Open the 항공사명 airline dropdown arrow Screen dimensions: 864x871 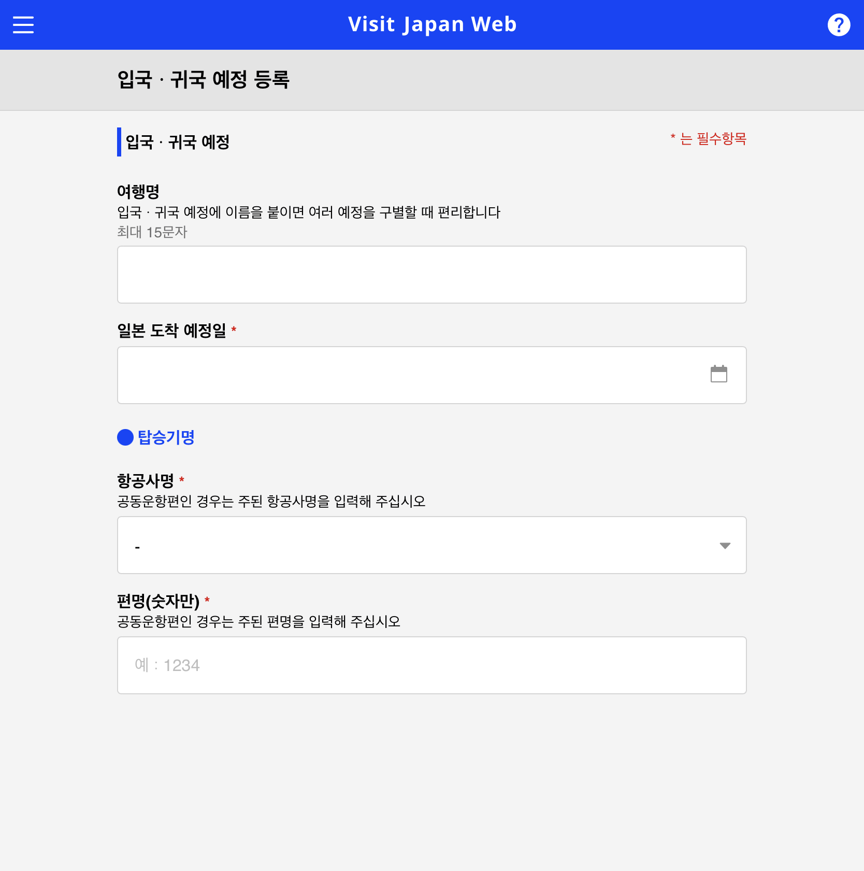[x=726, y=545]
